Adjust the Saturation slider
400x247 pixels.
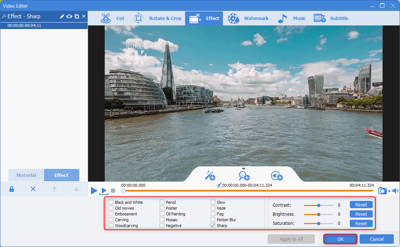pos(319,223)
